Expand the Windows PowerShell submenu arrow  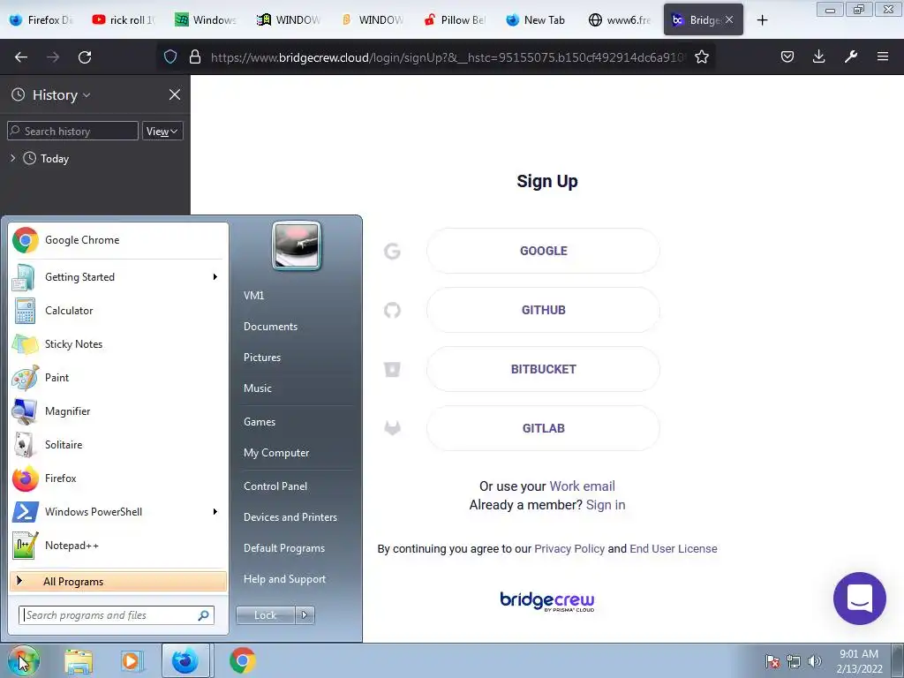tap(215, 511)
